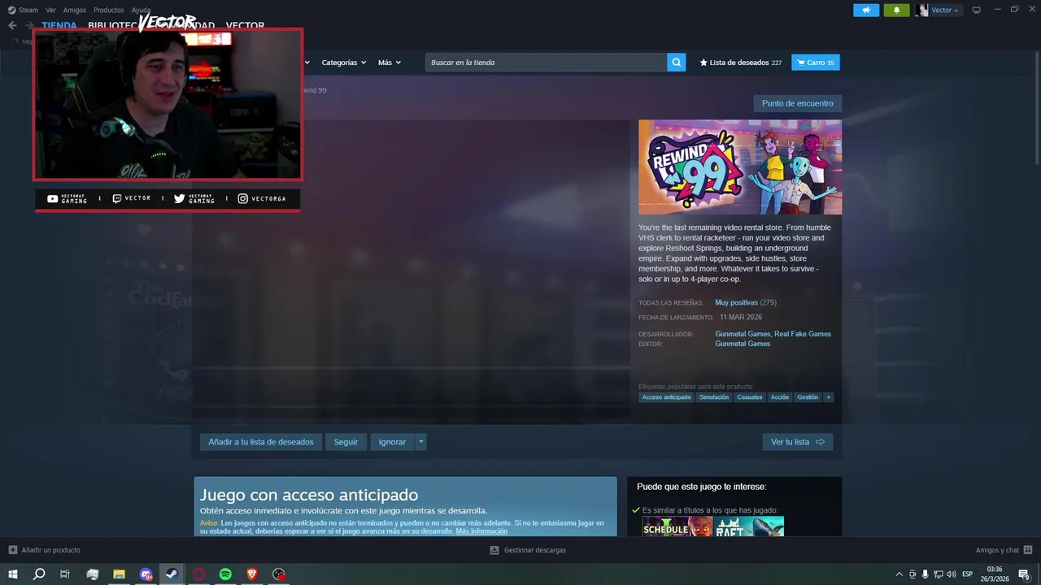Open the Opera taskbar icon
Screen dimensions: 1041x585
pyautogui.click(x=199, y=574)
